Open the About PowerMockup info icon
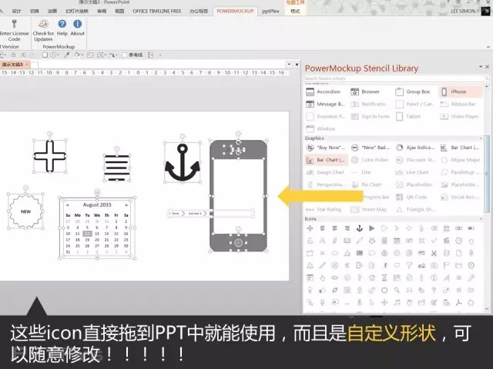The width and height of the screenshot is (493, 369). click(77, 25)
